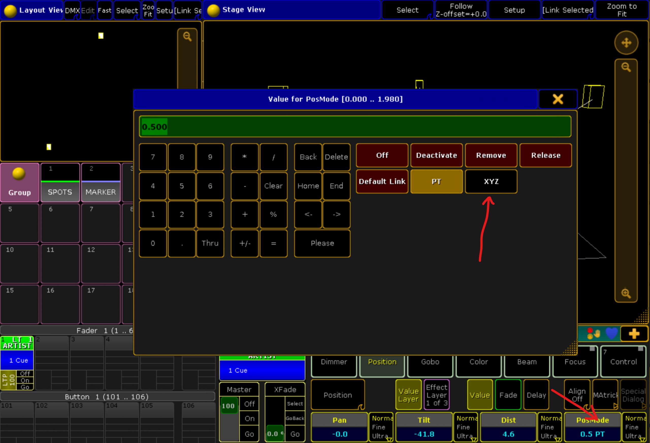This screenshot has width=650, height=443.
Task: Select XYZ position mode
Action: point(491,182)
